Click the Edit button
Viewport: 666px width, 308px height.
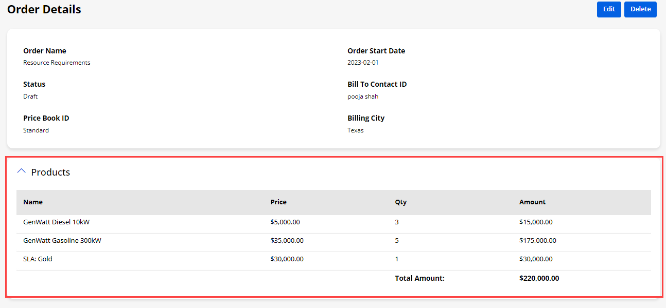[609, 9]
